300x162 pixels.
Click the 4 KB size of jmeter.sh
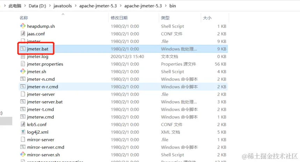[222, 72]
